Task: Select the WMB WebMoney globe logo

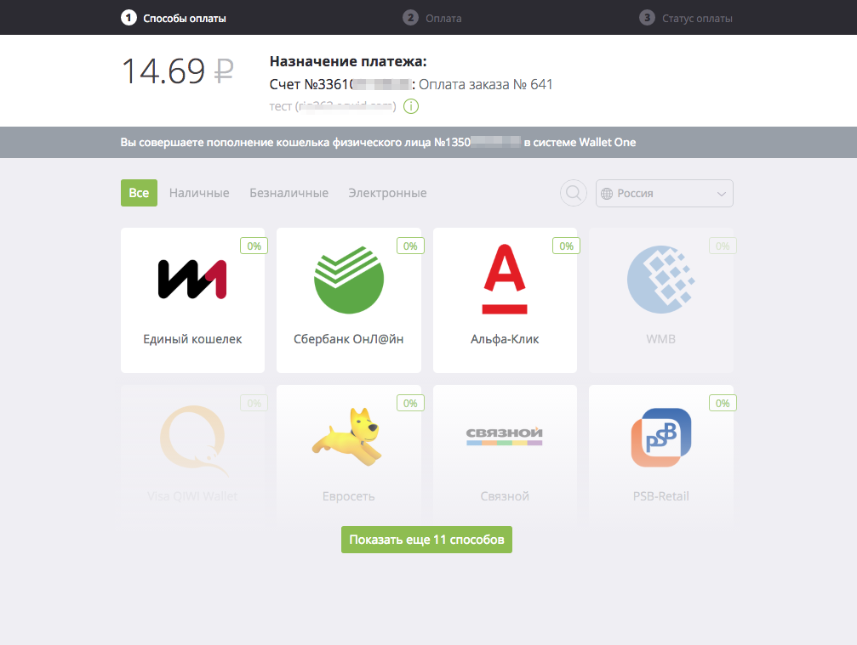Action: [x=660, y=280]
